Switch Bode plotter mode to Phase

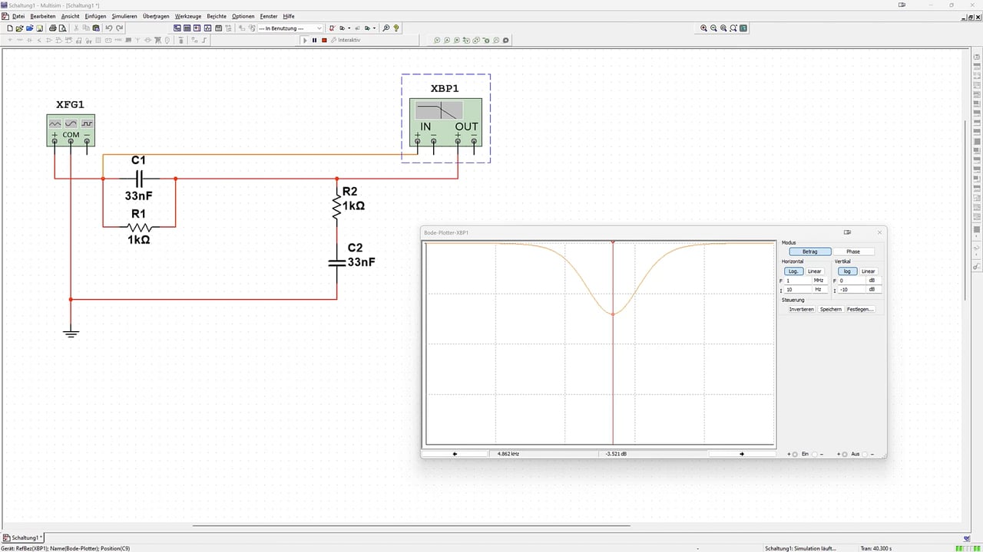[x=853, y=251]
